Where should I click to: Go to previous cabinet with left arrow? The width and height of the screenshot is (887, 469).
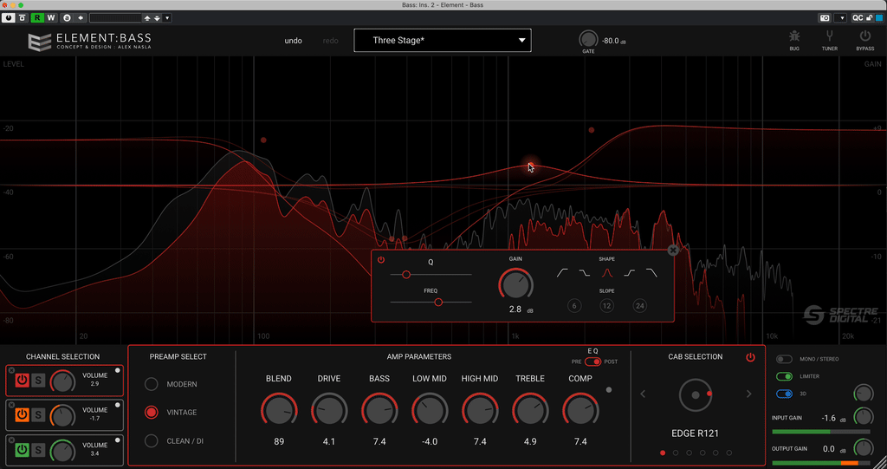[x=642, y=394]
